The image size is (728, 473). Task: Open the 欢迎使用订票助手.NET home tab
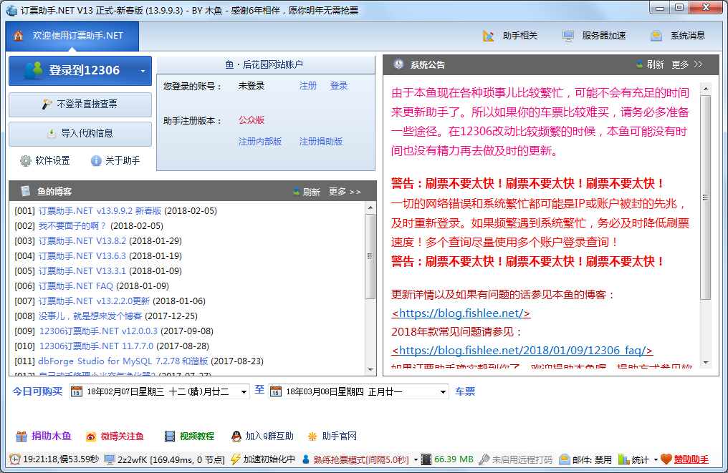[x=72, y=36]
